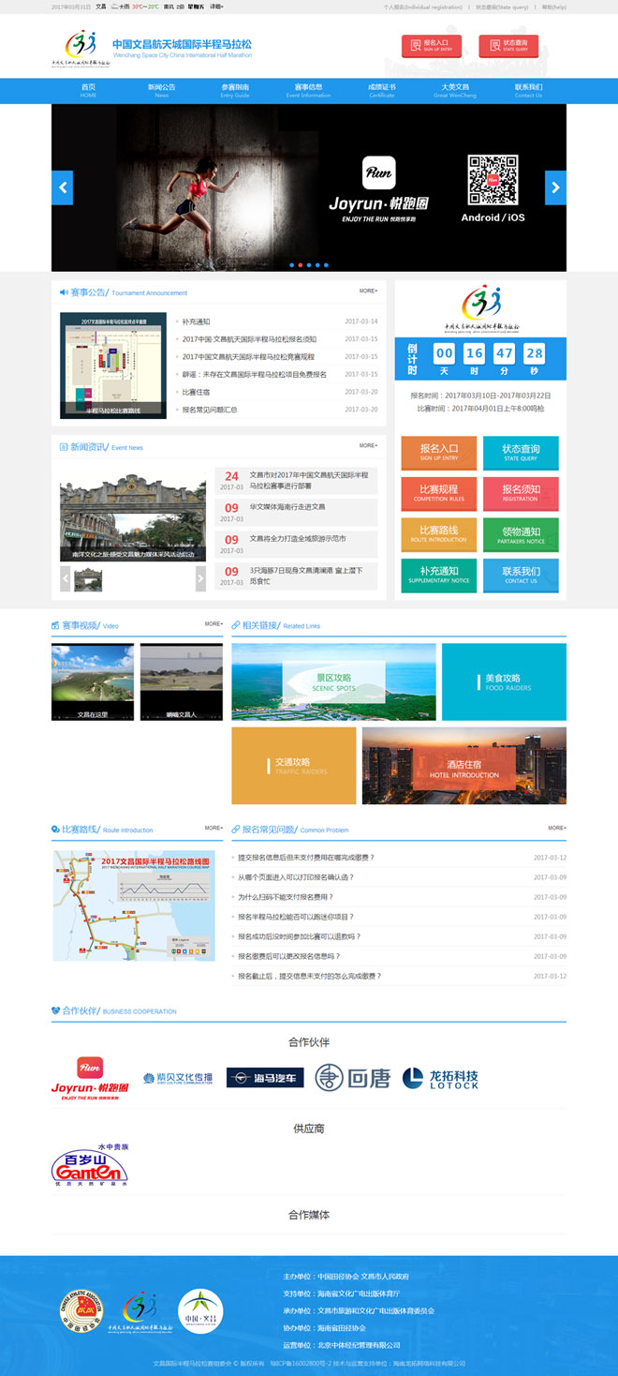The image size is (618, 1376).
Task: Click the carousel next arrow on banner
Action: click(555, 187)
